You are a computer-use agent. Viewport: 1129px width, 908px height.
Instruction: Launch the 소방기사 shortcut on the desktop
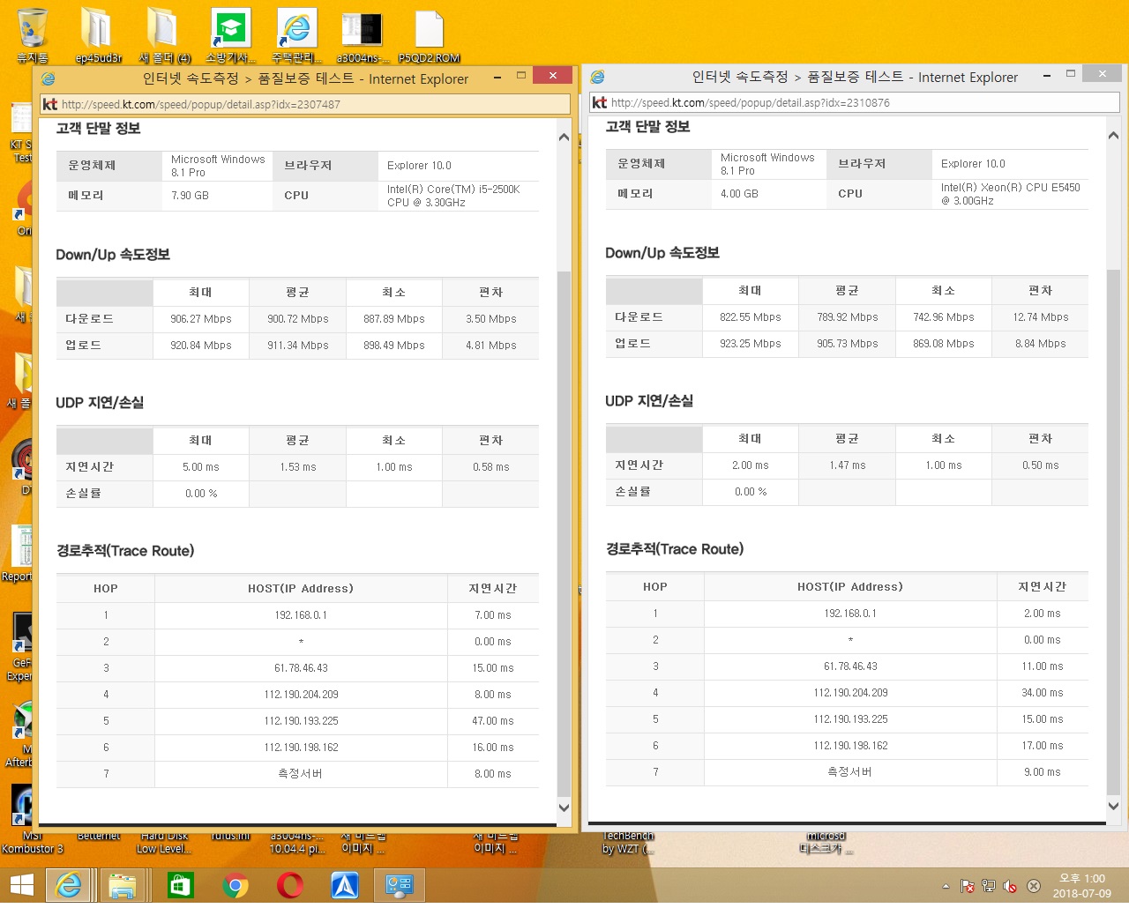231,35
